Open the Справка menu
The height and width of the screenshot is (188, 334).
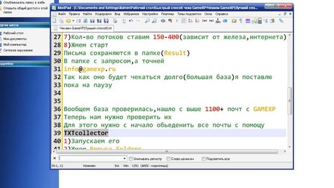coord(221,14)
